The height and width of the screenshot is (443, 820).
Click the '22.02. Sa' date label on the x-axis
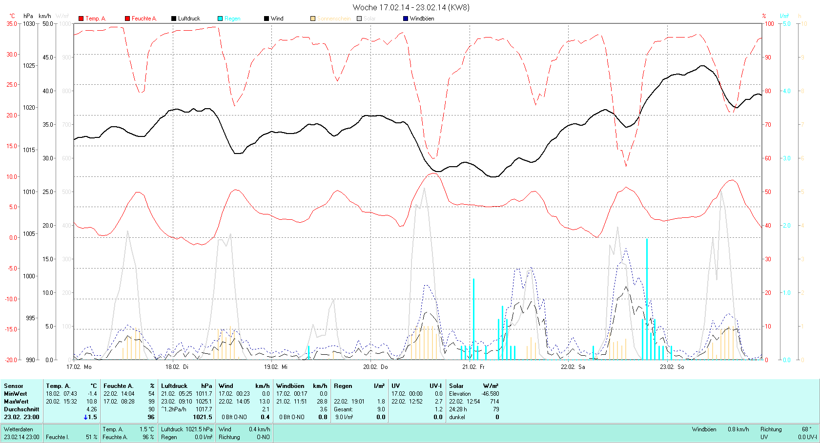pos(573,366)
